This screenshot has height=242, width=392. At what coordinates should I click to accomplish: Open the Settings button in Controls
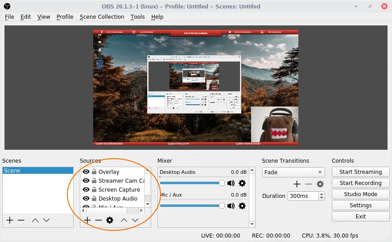click(360, 205)
